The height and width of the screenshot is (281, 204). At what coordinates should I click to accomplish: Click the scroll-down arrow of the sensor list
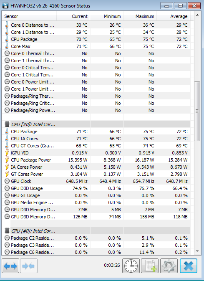click(197, 251)
